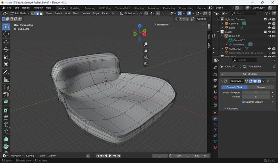Expand the Modifiers tree row
The image size is (278, 163).
227,44
